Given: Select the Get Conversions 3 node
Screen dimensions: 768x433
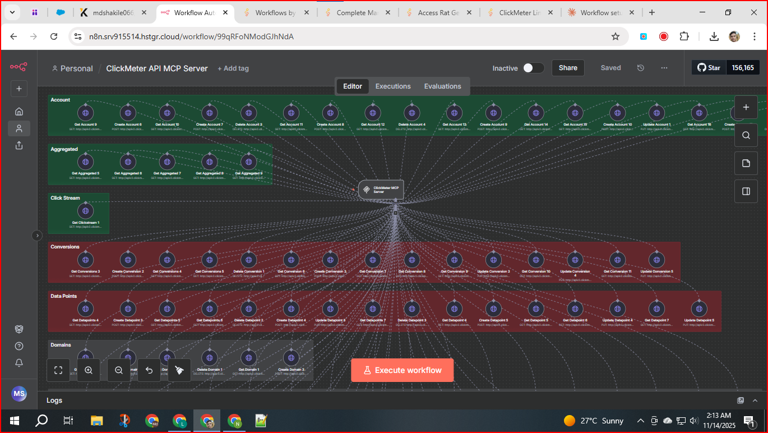Looking at the screenshot, I should click(86, 260).
